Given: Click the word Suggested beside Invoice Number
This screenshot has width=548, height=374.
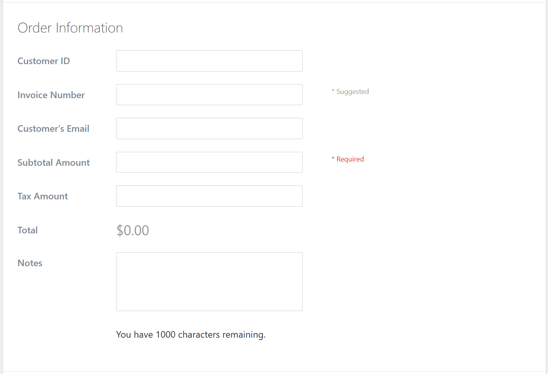Looking at the screenshot, I should (353, 92).
